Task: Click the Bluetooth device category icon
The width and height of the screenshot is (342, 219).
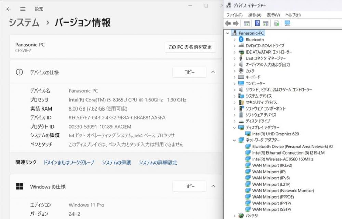Action: [x=241, y=39]
